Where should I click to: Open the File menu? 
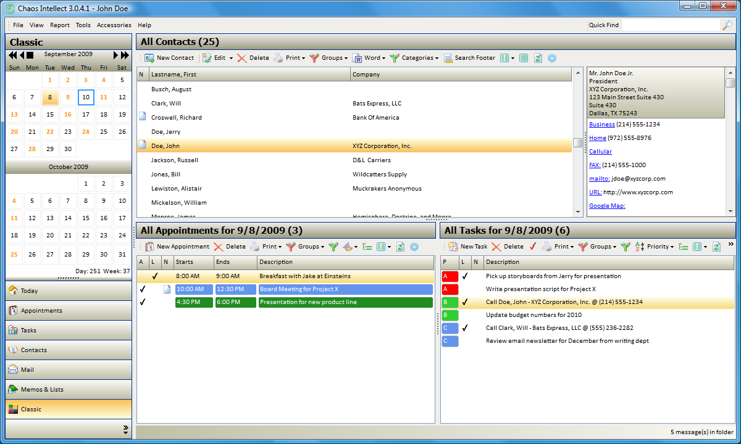click(18, 25)
